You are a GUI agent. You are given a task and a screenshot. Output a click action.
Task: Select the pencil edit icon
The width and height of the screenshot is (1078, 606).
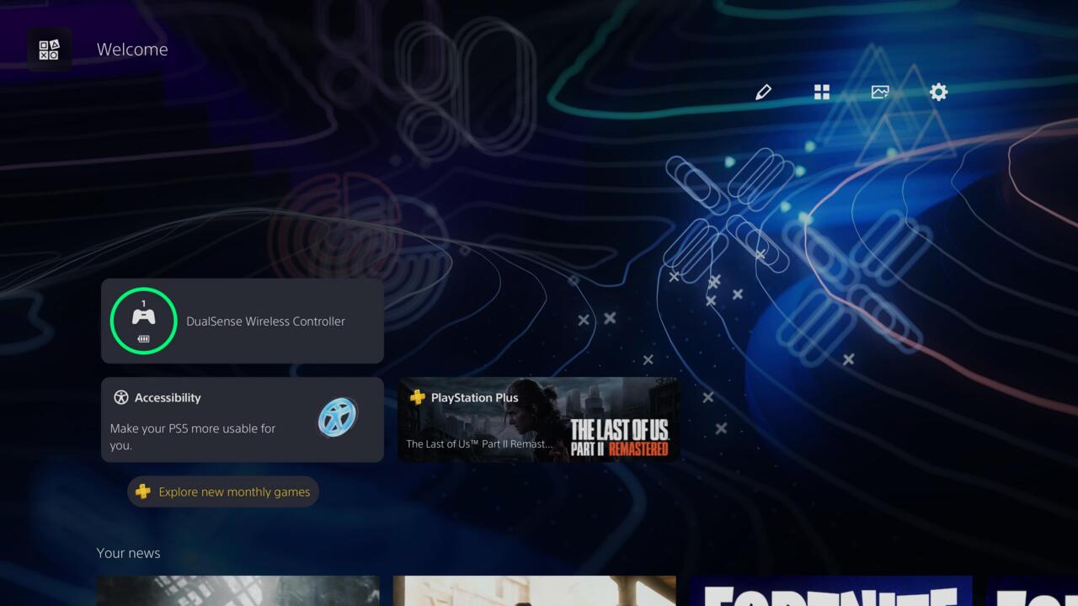coord(763,93)
